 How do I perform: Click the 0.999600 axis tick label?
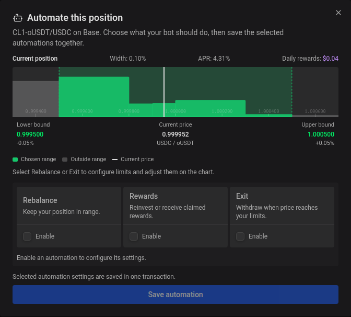point(82,111)
